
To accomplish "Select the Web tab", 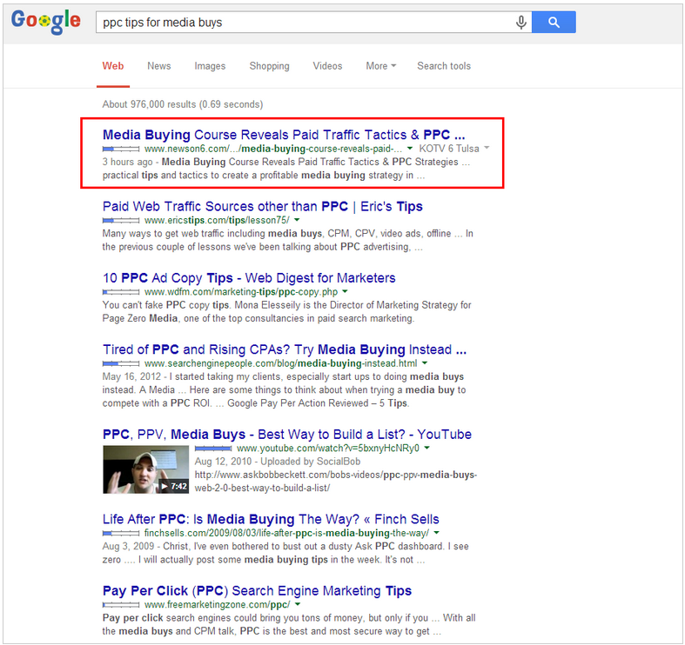I will click(113, 66).
